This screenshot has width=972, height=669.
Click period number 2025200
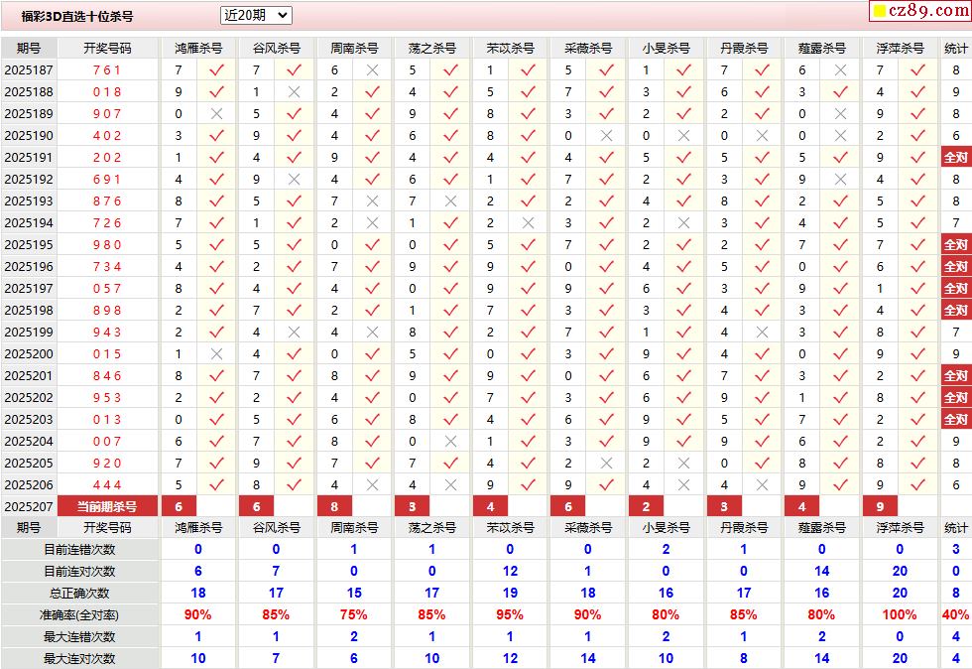pyautogui.click(x=29, y=353)
